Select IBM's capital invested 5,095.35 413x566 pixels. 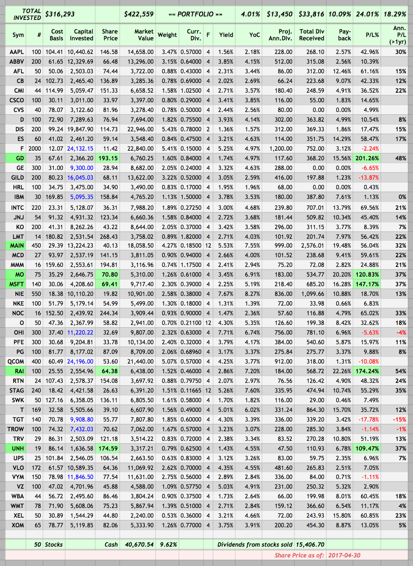pos(80,197)
